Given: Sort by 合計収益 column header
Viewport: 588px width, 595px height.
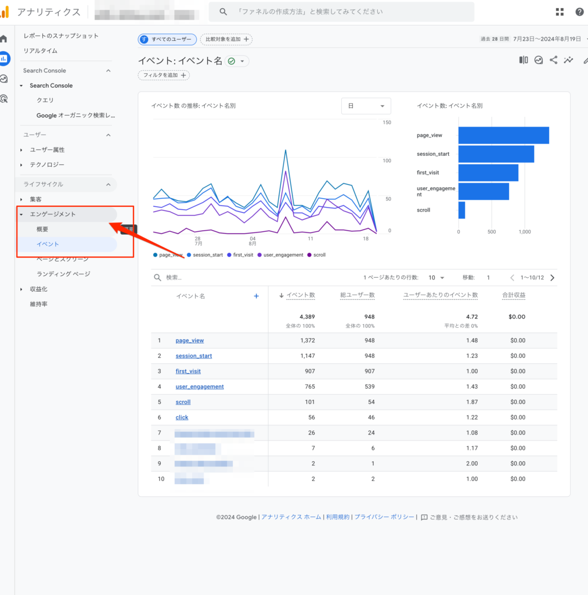Looking at the screenshot, I should [x=514, y=295].
